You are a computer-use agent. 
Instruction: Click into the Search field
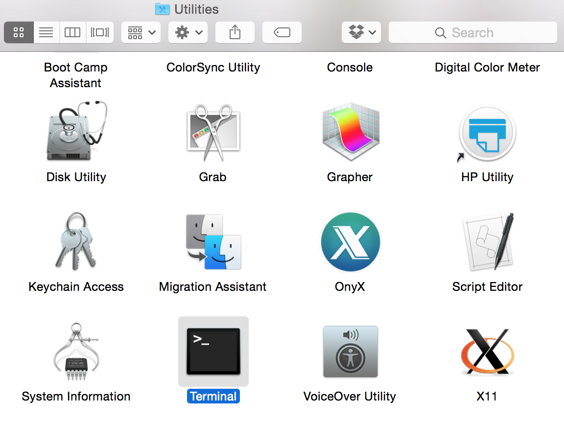[x=472, y=32]
